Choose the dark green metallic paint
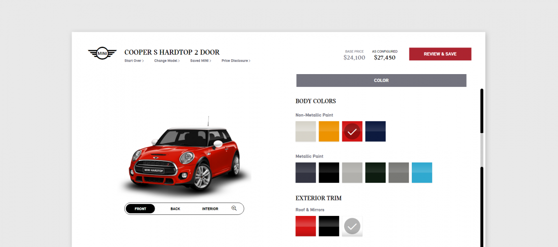Image resolution: width=558 pixels, height=247 pixels. tap(375, 172)
